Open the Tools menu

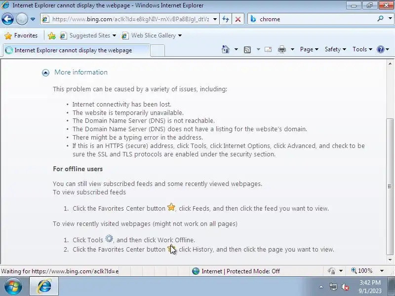click(362, 49)
